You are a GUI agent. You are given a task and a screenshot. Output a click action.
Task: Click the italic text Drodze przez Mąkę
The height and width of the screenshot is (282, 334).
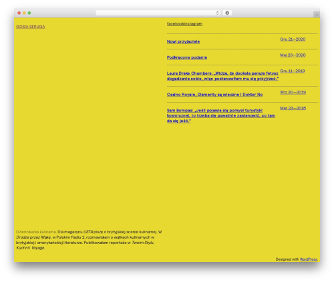pyautogui.click(x=33, y=237)
